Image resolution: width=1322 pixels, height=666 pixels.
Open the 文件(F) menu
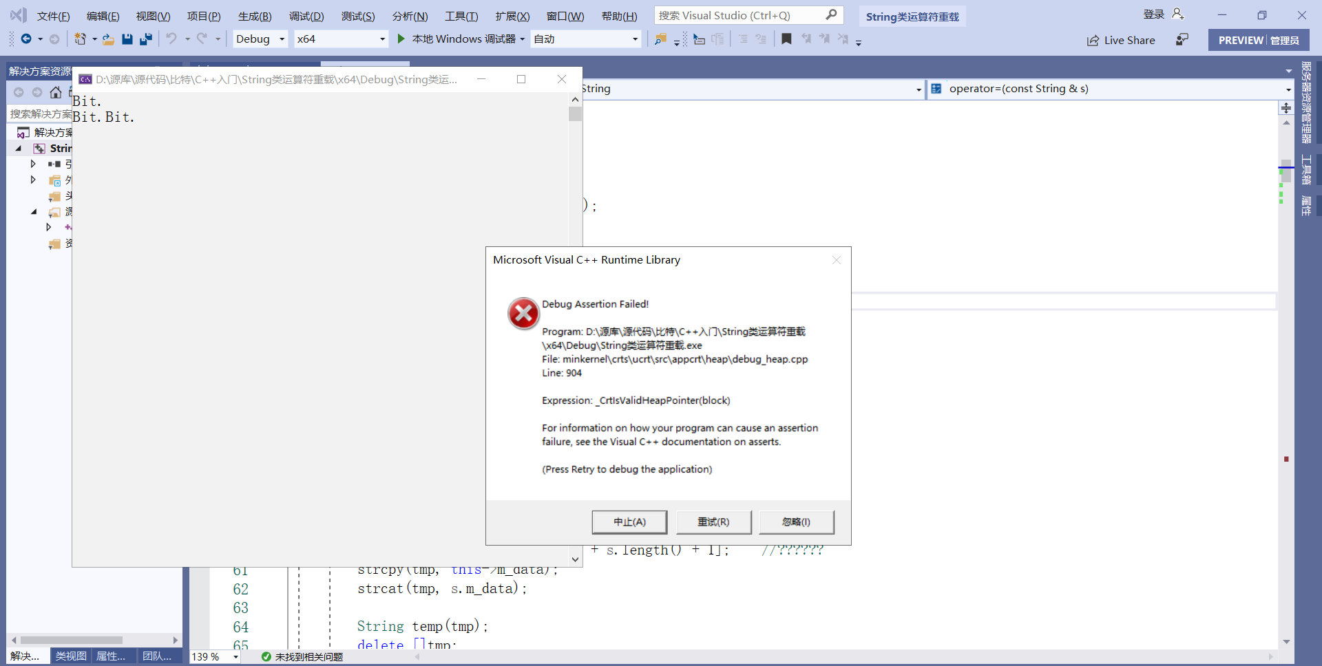pos(53,16)
